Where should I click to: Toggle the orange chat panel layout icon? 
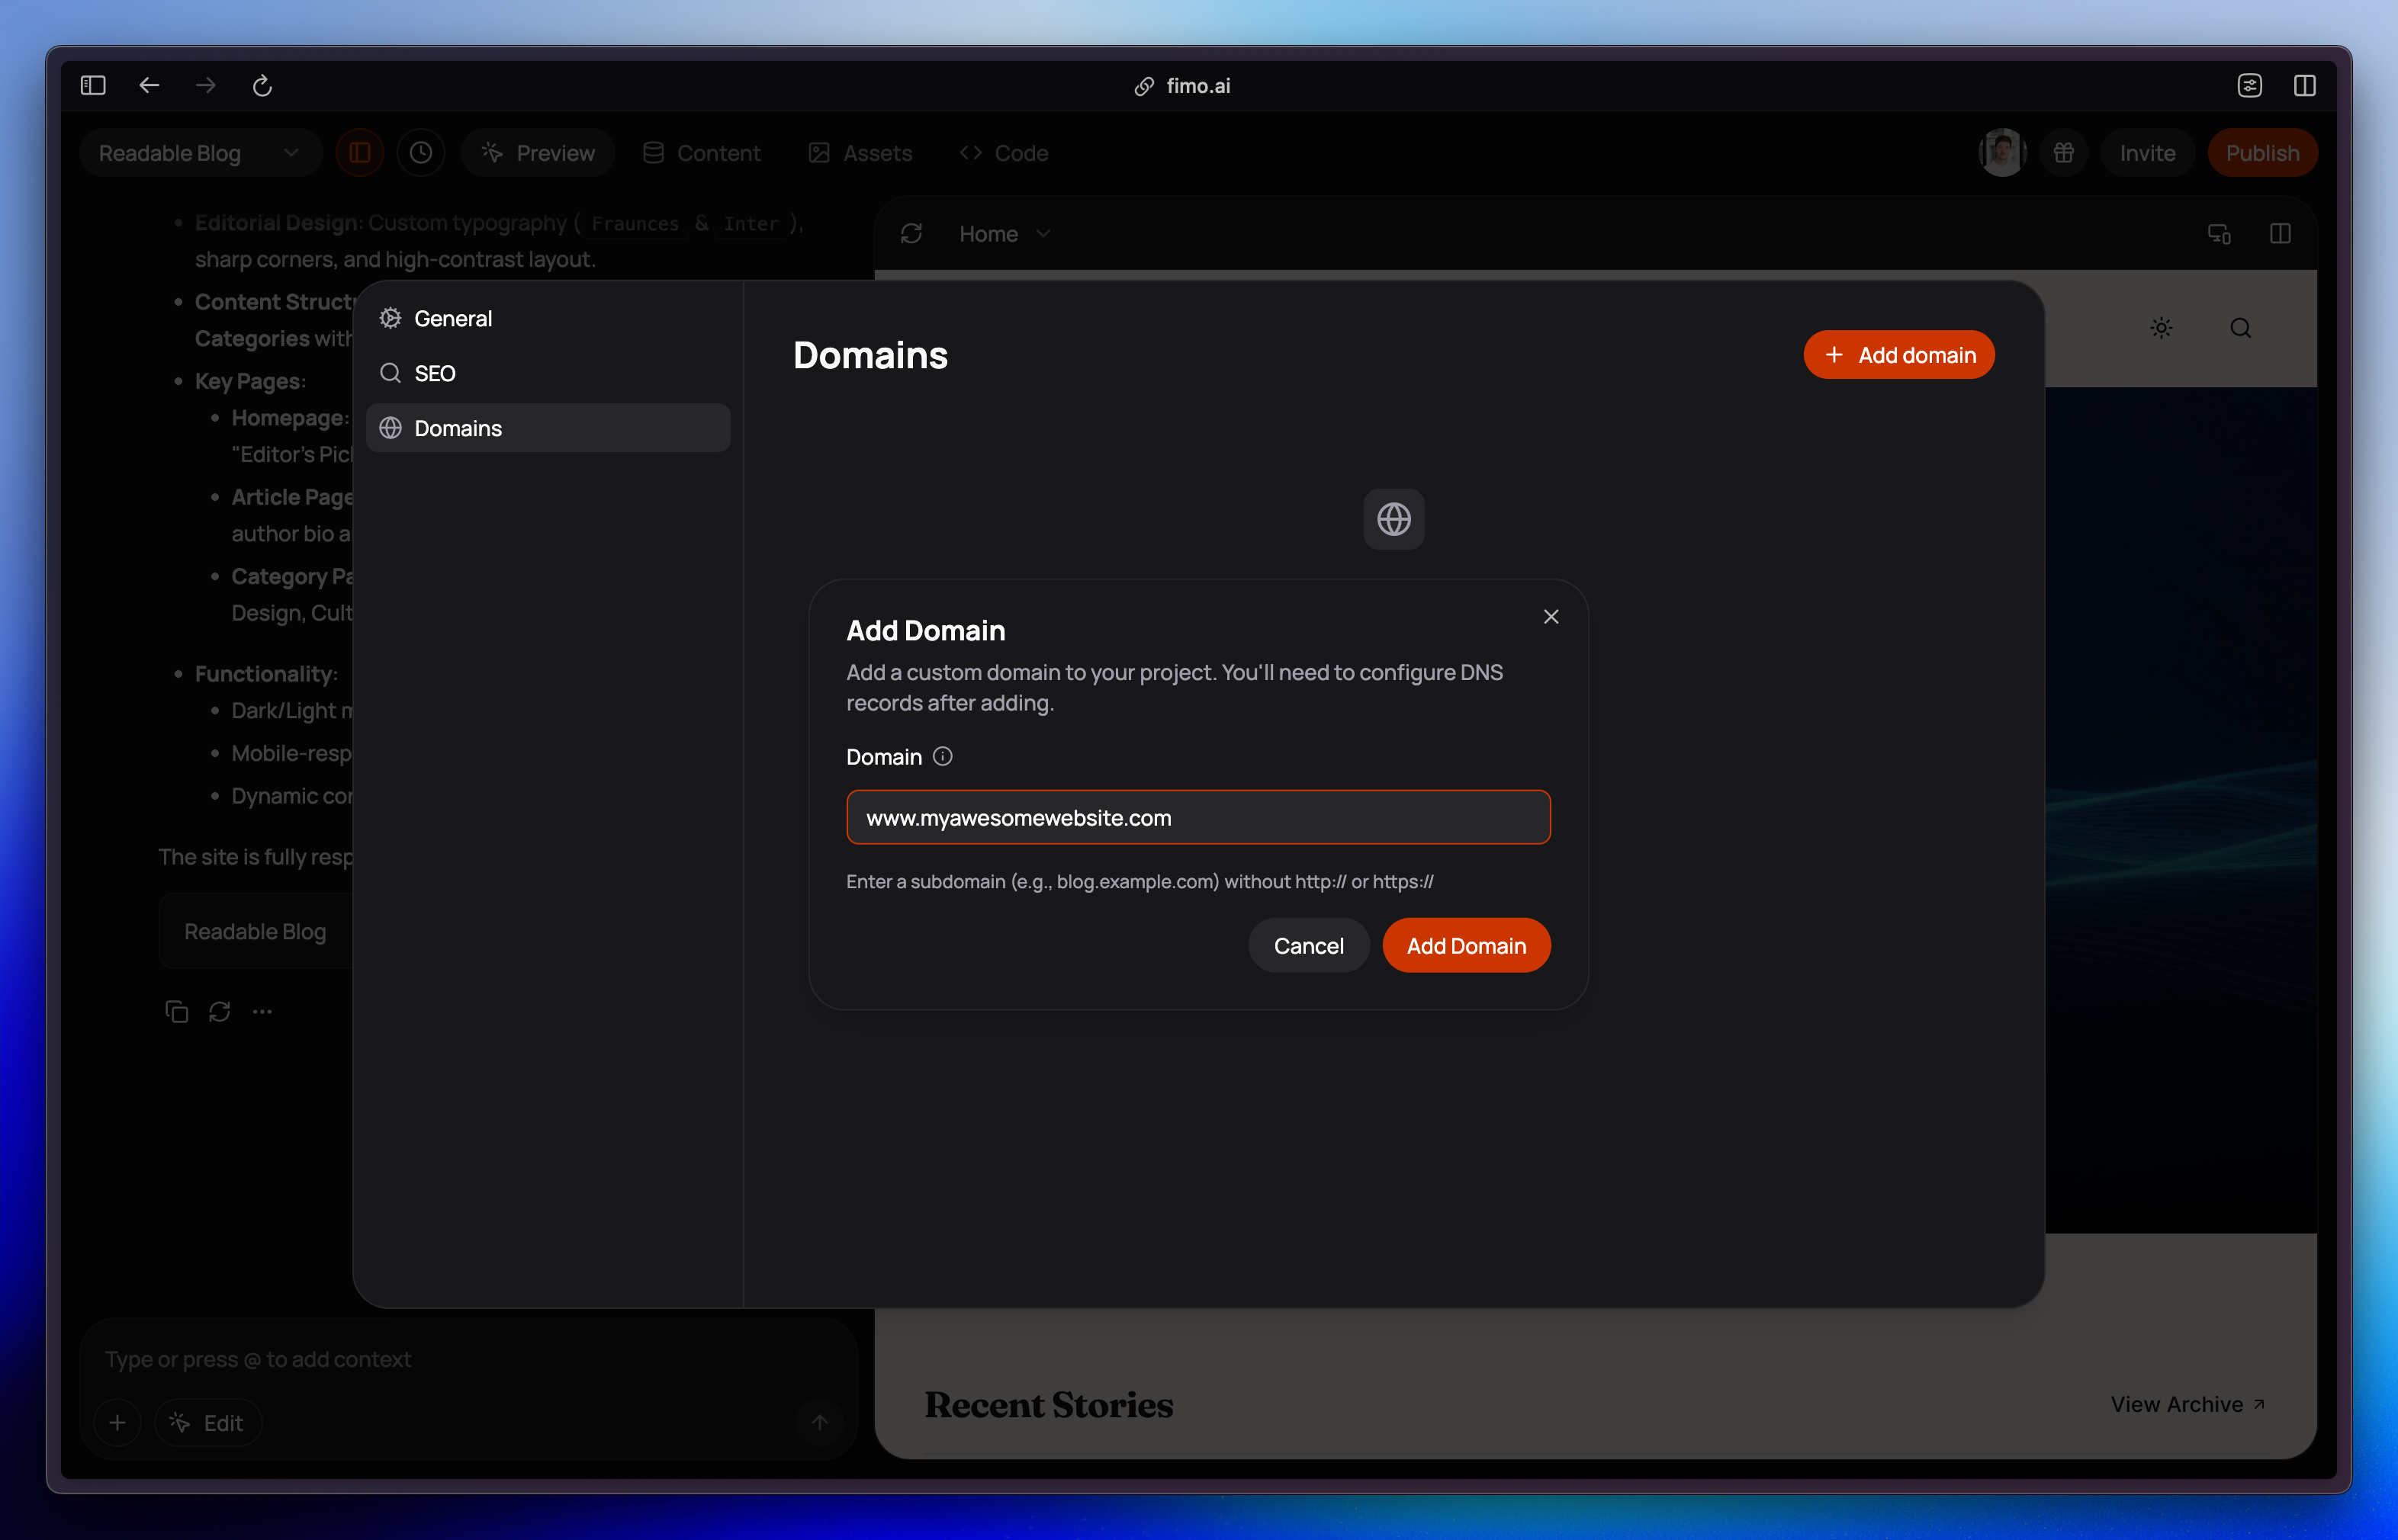360,153
